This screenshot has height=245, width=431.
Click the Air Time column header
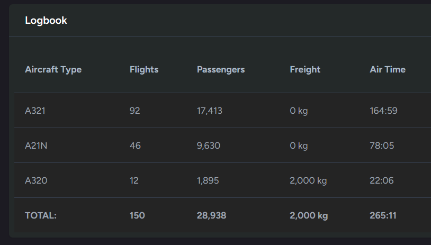388,69
